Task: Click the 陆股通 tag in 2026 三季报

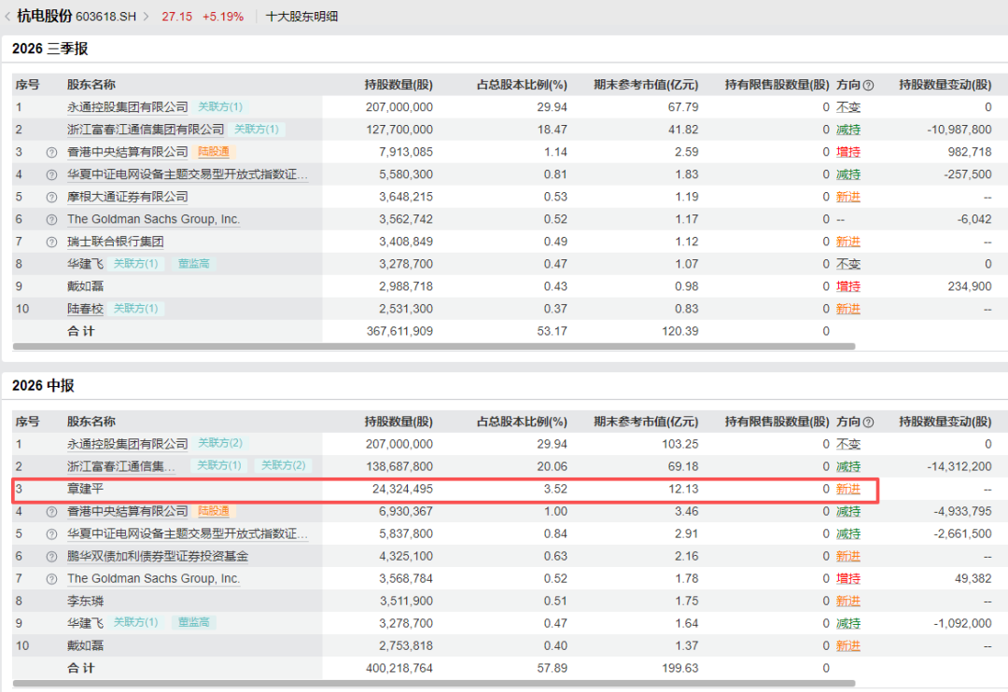Action: pyautogui.click(x=214, y=152)
